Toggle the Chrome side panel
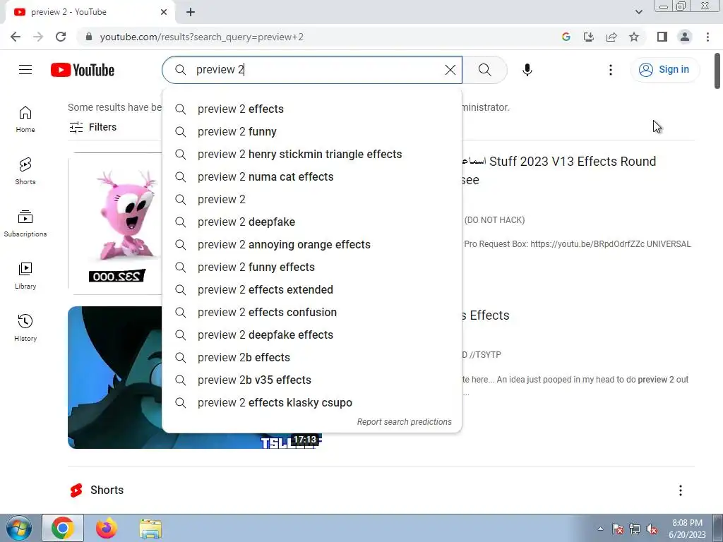The image size is (723, 542). (x=662, y=37)
